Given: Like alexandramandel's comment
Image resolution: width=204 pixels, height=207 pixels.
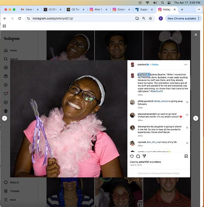Looking at the screenshot, I should click(187, 115).
